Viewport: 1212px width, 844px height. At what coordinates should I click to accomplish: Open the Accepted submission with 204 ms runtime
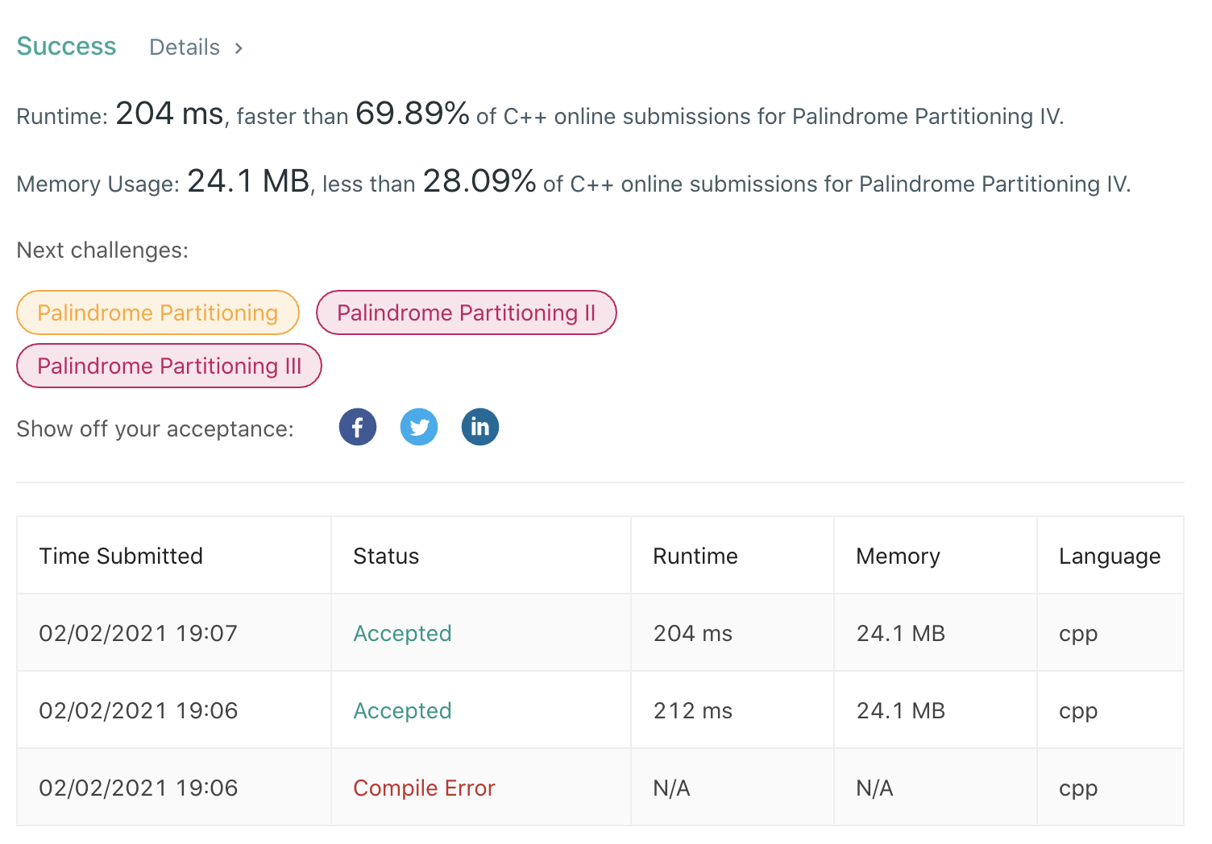[x=402, y=633]
